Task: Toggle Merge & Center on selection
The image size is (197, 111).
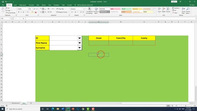Action: 62,12
